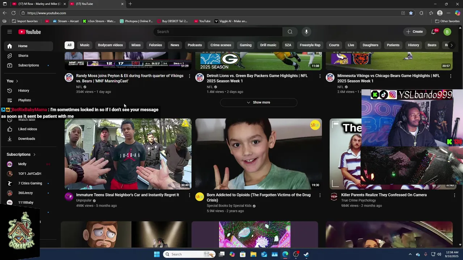This screenshot has height=260, width=463.
Task: Open the notifications bell
Action: point(433,32)
